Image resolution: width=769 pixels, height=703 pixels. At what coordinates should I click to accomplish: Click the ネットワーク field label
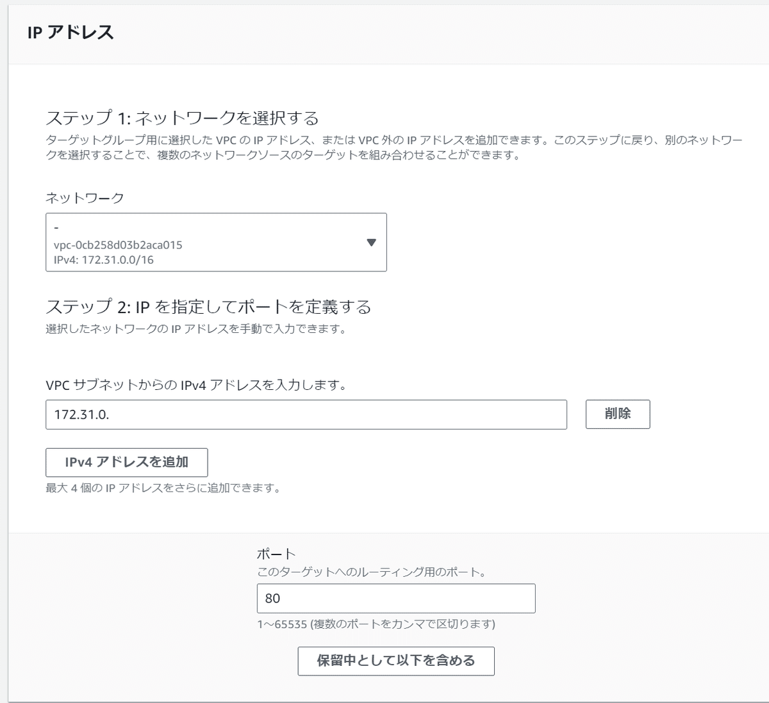(x=85, y=198)
